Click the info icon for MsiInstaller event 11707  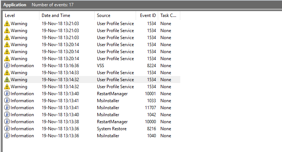click(x=7, y=108)
